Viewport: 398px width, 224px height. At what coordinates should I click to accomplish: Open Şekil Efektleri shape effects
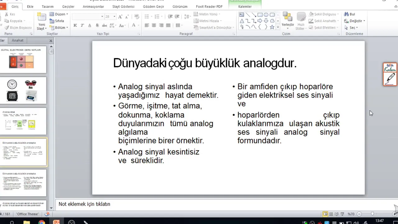coord(324,28)
